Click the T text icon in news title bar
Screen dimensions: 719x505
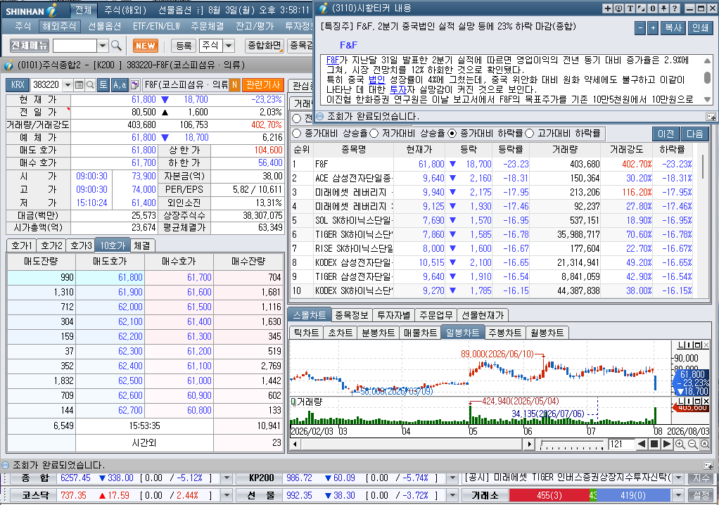point(630,8)
